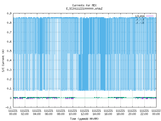Screen dimensions: 161x121
Task: Click the 02:00 time tick label
Action: pos(25,114)
